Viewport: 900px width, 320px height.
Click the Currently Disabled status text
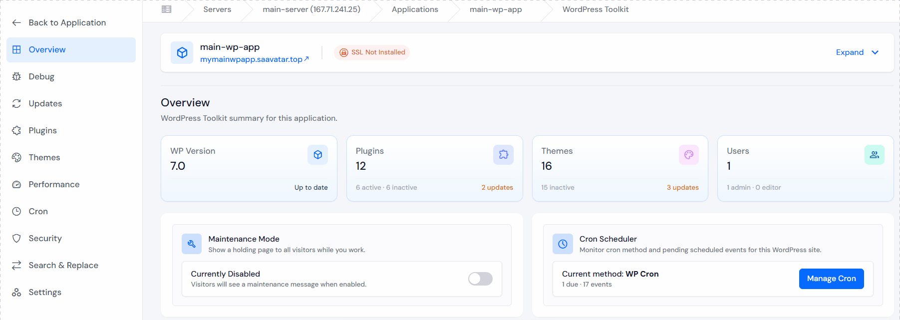(x=226, y=274)
